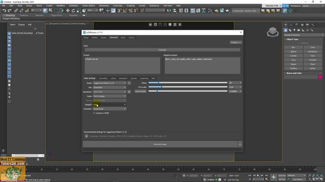
Task: Toggle Angle Snap icon
Action: 125,11
